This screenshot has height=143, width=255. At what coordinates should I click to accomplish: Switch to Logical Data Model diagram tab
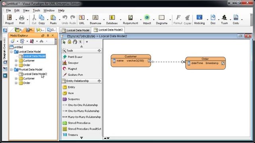pos(75,30)
